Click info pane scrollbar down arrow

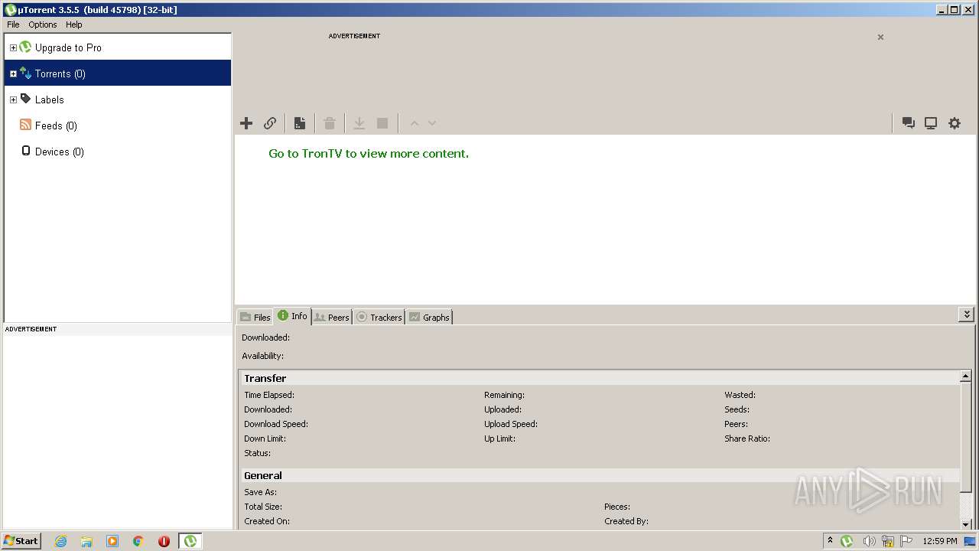coord(966,524)
